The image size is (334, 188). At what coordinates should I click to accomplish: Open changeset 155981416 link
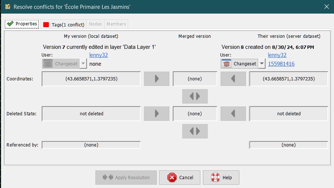pos(281,64)
